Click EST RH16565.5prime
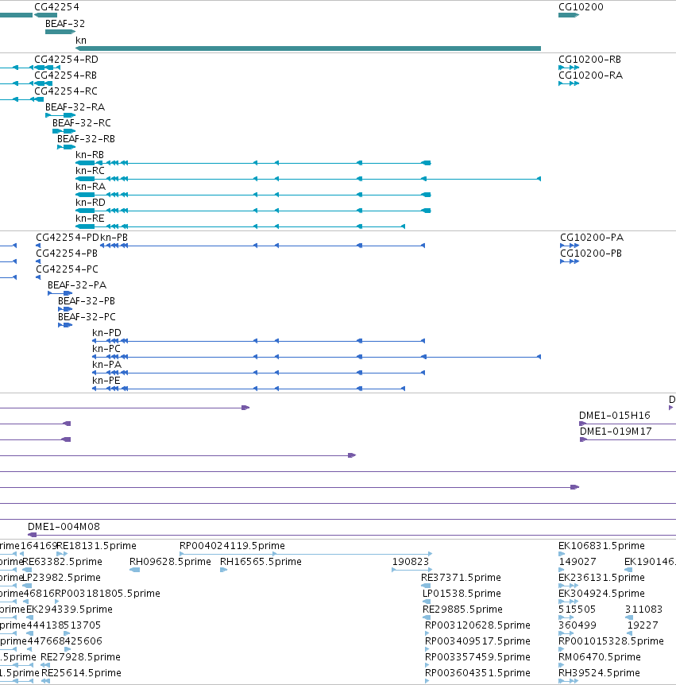 pos(261,562)
